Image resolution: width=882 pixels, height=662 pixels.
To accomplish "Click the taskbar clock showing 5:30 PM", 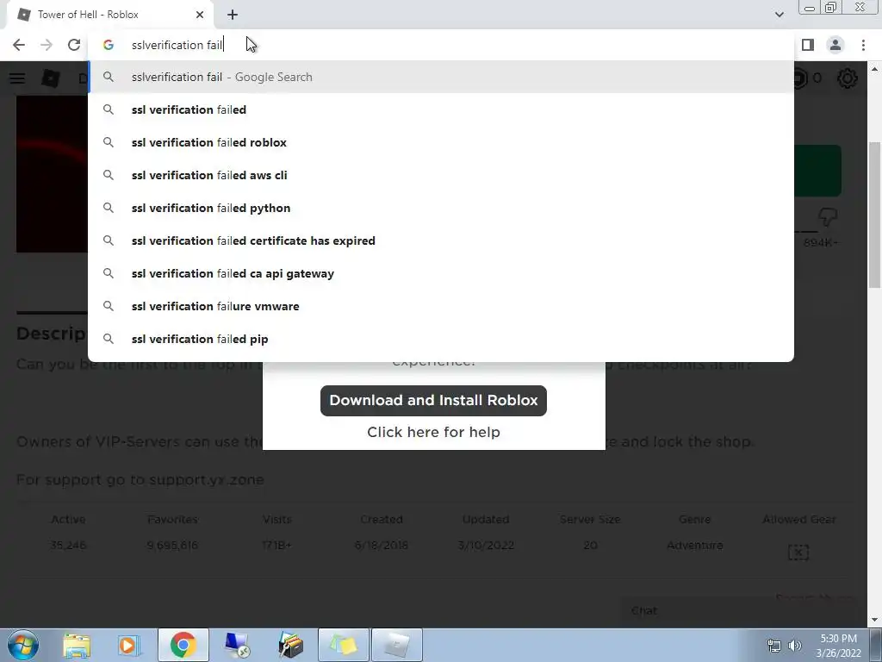I will pos(839,646).
